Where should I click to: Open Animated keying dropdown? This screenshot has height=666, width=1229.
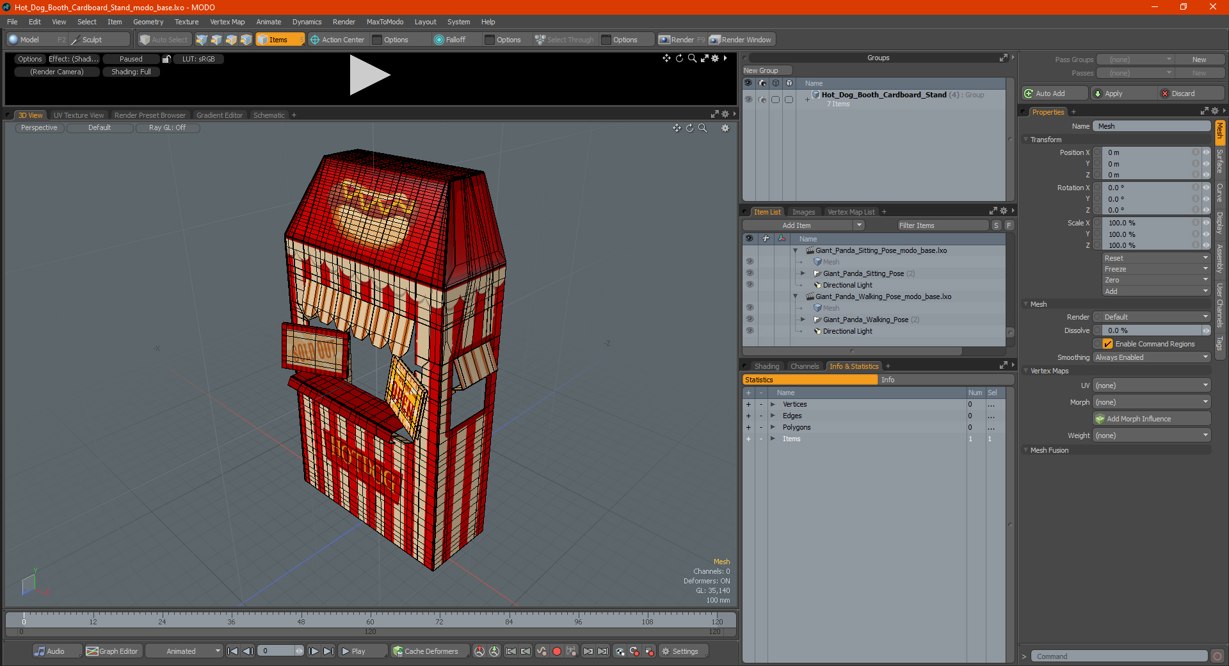pos(184,651)
